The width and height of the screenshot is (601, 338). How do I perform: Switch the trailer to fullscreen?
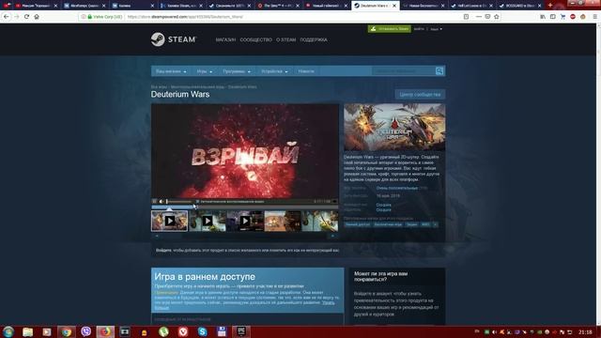tap(334, 202)
